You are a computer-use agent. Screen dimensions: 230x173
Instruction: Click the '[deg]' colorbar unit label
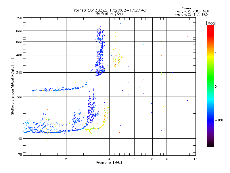click(211, 23)
